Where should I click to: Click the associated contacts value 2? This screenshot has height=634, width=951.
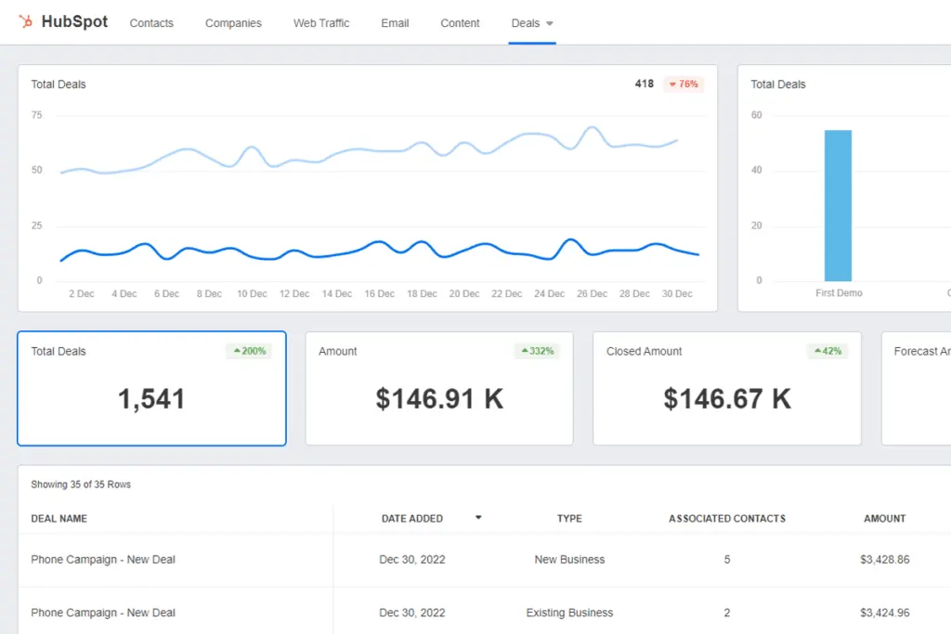click(x=727, y=613)
